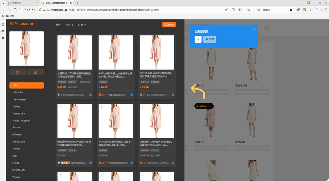The image size is (329, 181).
Task: Select Taobao in the platform list
Action: 16,107
